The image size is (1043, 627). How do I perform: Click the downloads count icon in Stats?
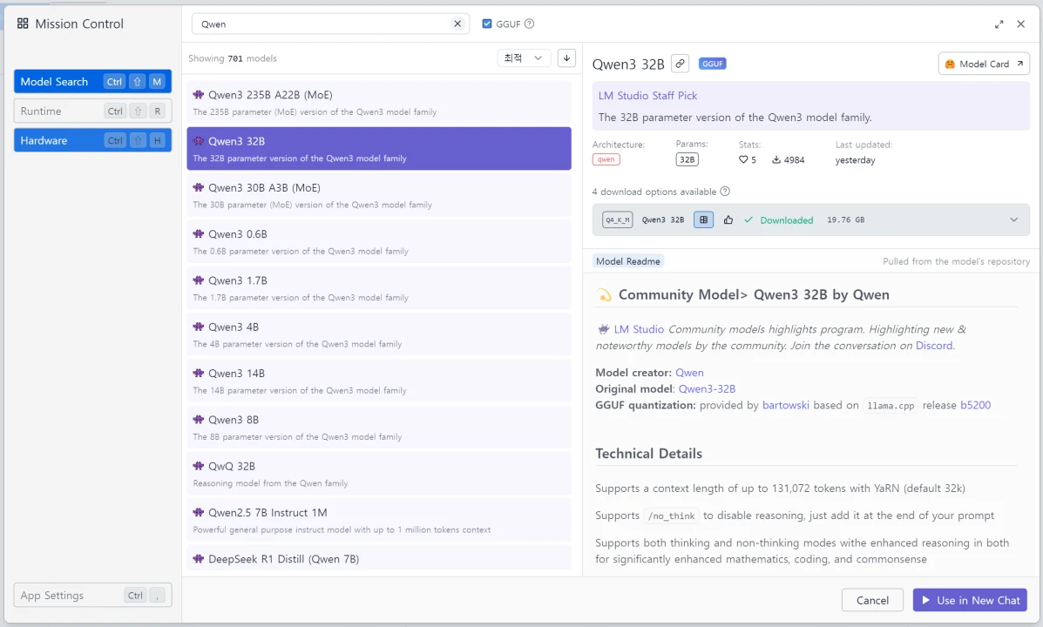776,159
